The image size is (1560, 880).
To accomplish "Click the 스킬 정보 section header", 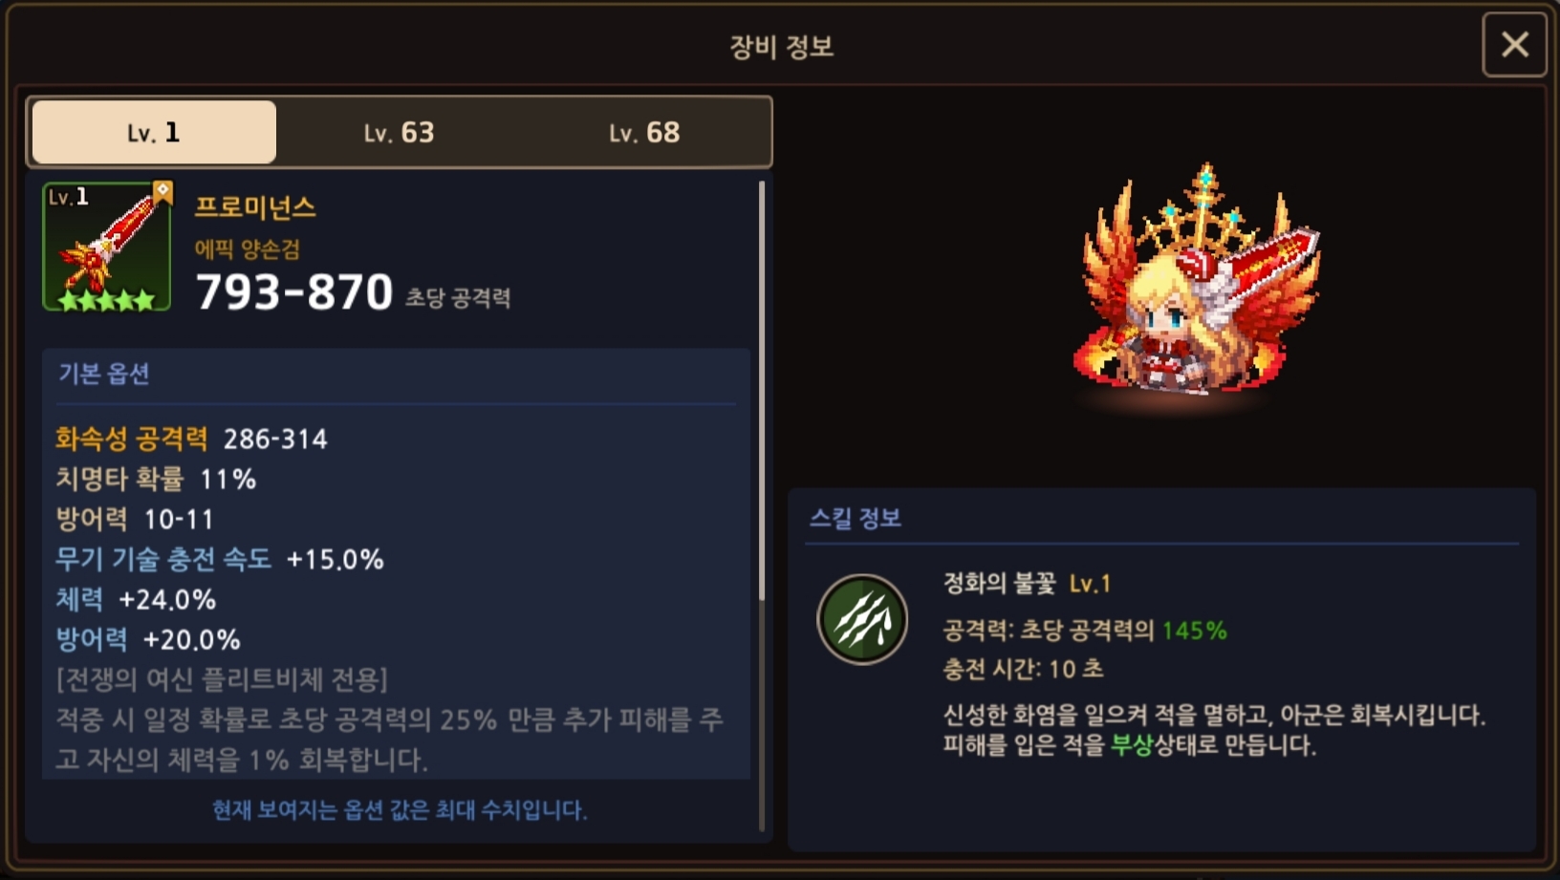I will 856,518.
